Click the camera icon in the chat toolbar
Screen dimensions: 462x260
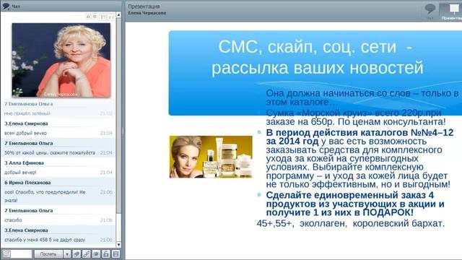coord(96,253)
